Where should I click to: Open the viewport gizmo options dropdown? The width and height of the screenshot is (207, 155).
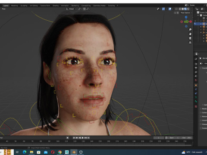[x=166, y=9]
